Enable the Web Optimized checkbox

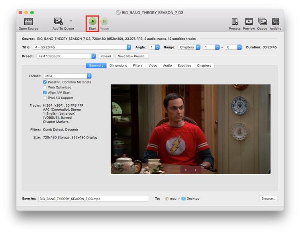point(45,87)
